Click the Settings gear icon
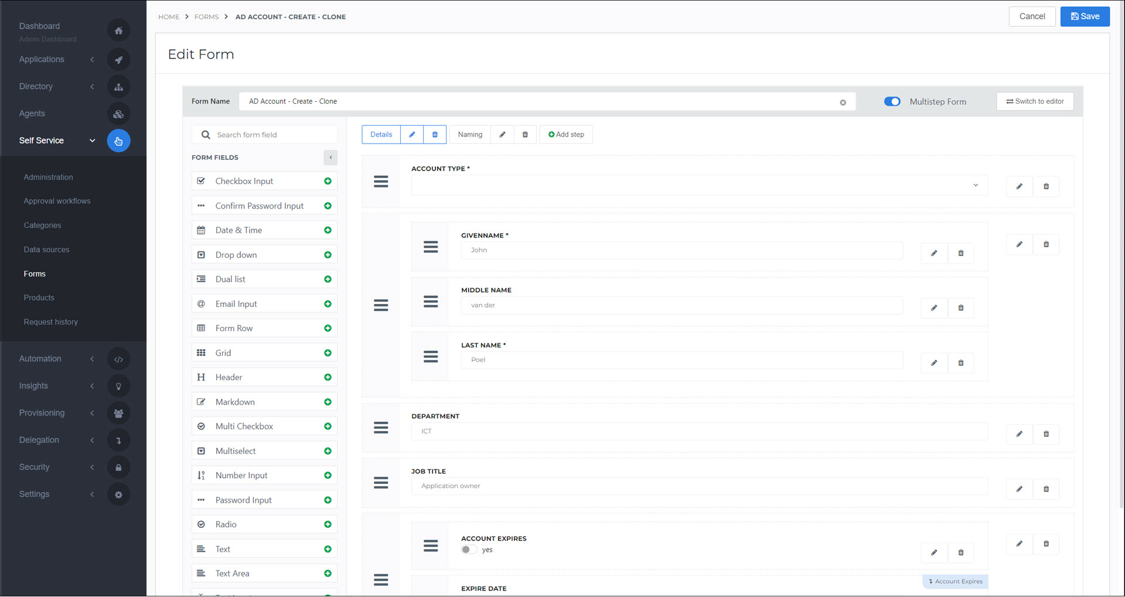This screenshot has height=597, width=1125. [118, 494]
